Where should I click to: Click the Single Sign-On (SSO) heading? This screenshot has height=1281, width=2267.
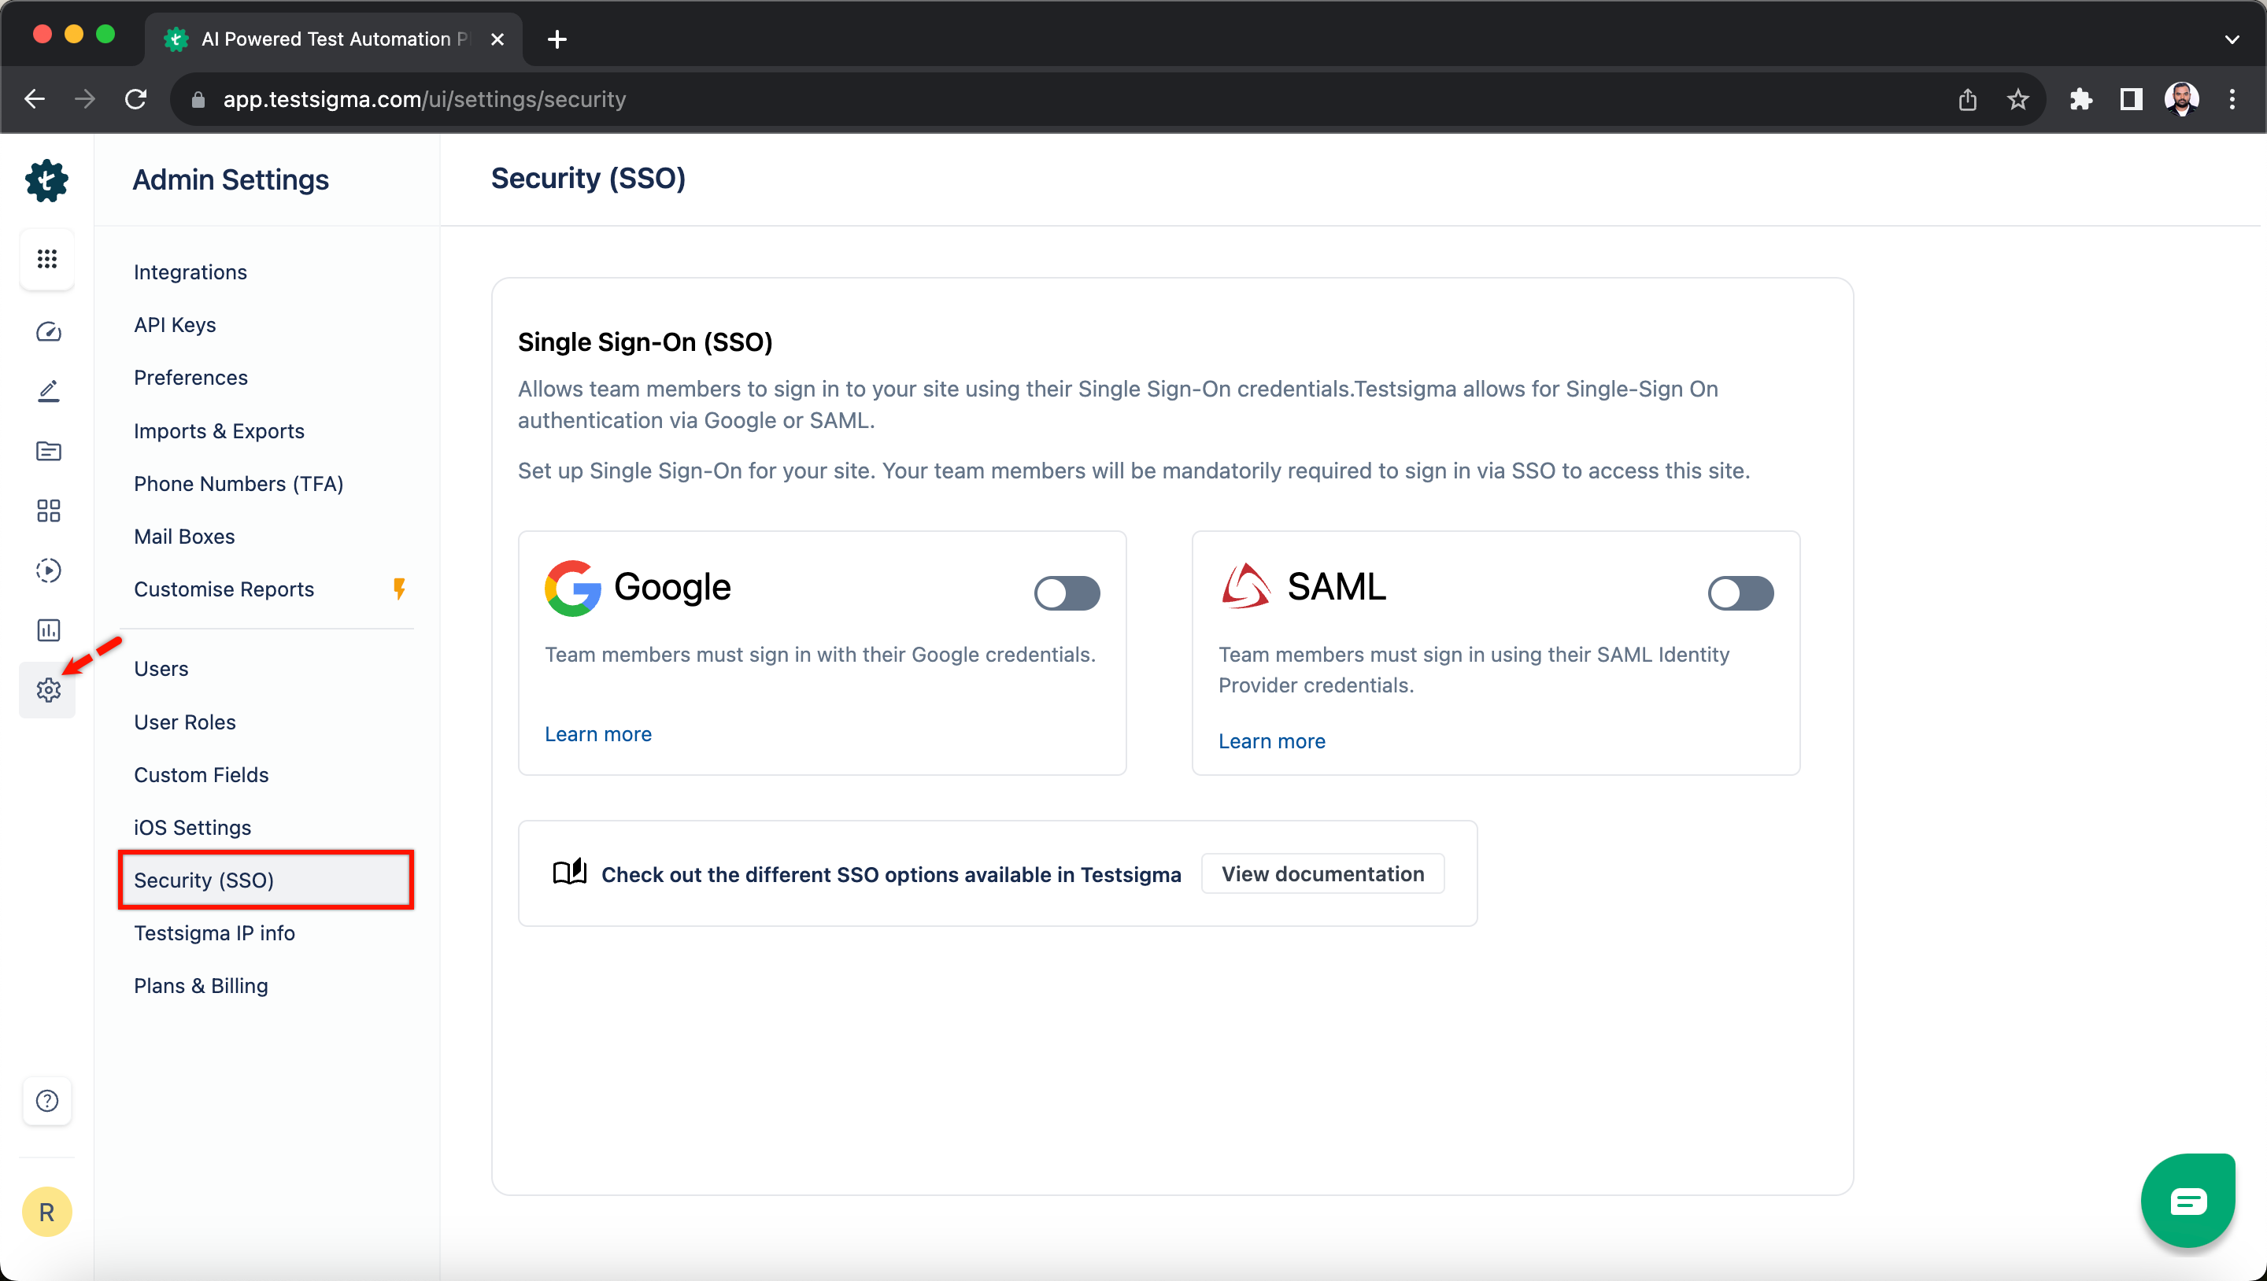[645, 341]
